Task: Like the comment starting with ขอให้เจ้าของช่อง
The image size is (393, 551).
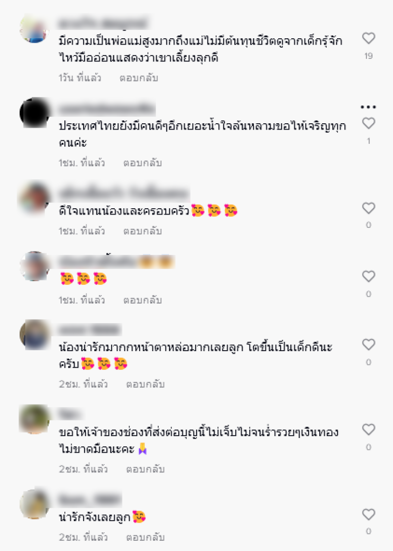Action: (x=368, y=429)
